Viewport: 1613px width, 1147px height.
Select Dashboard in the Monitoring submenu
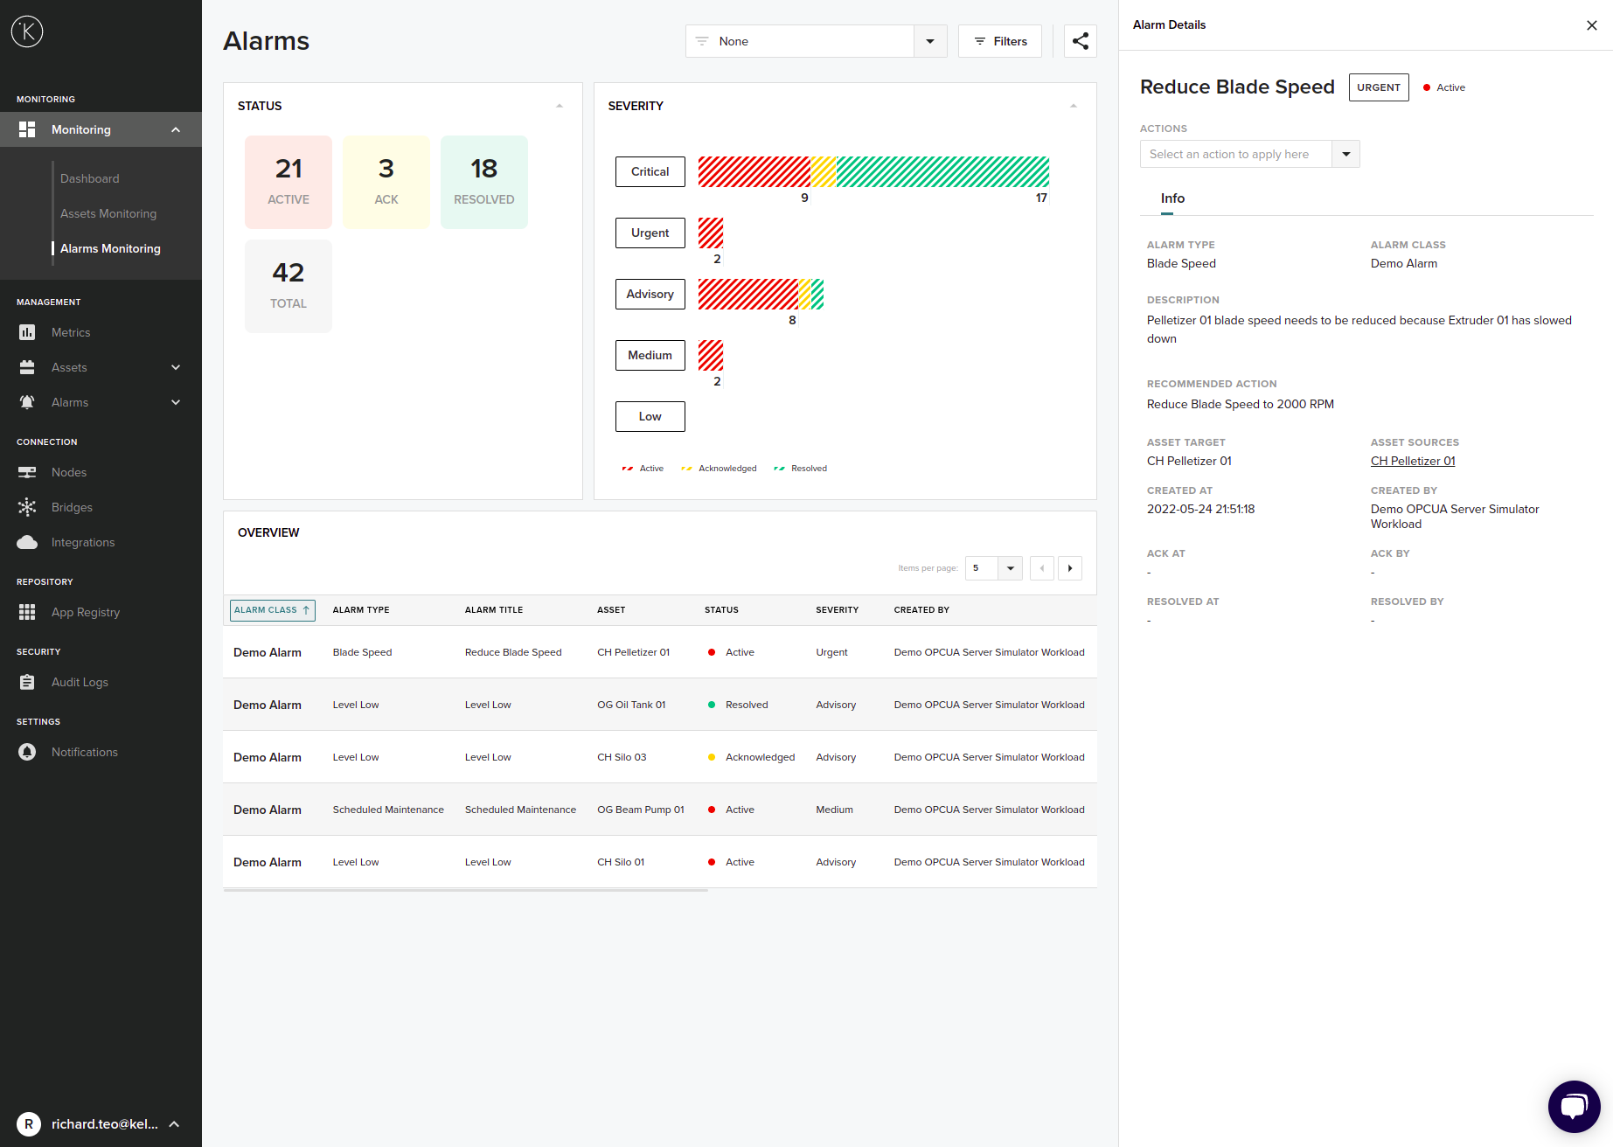(x=90, y=178)
